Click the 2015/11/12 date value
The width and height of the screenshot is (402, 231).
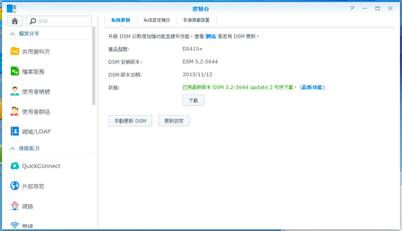(x=197, y=74)
